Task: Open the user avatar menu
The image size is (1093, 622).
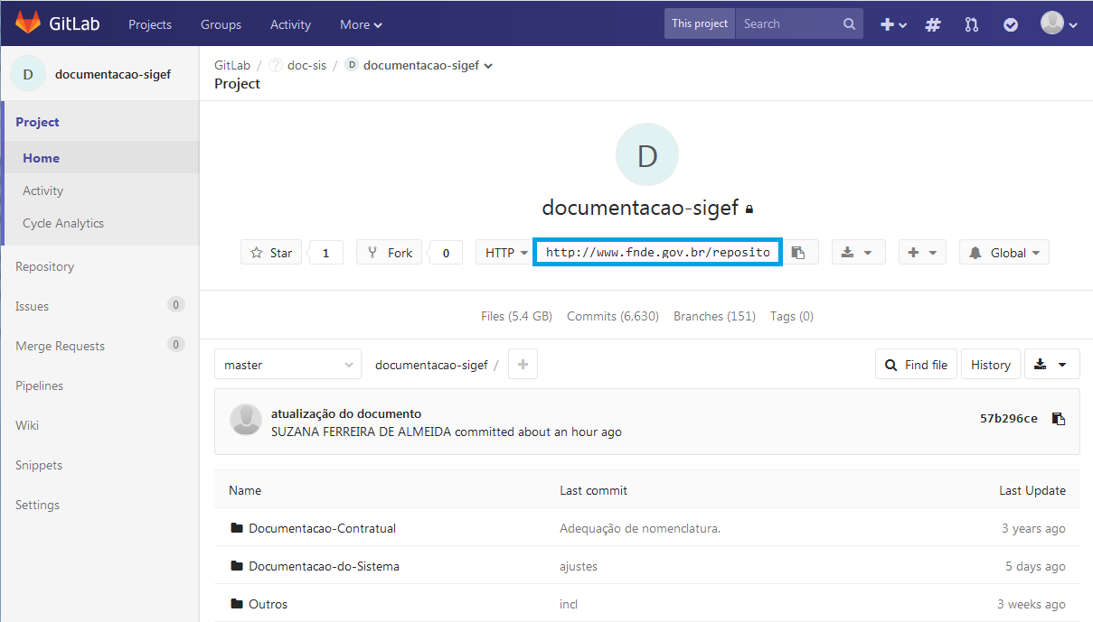Action: coord(1054,23)
